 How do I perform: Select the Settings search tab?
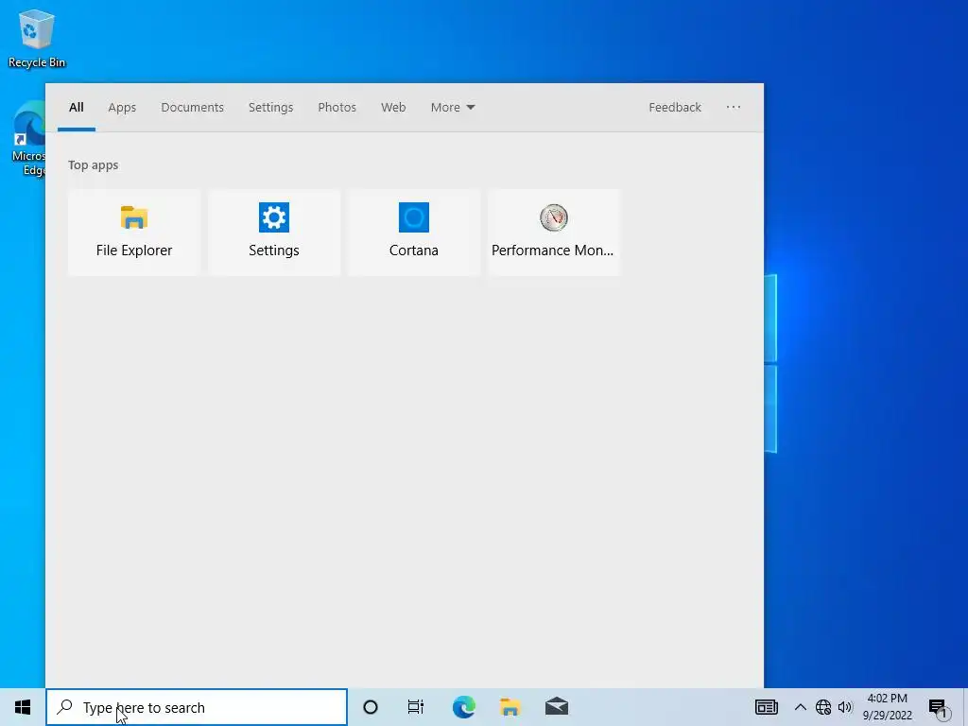(270, 108)
